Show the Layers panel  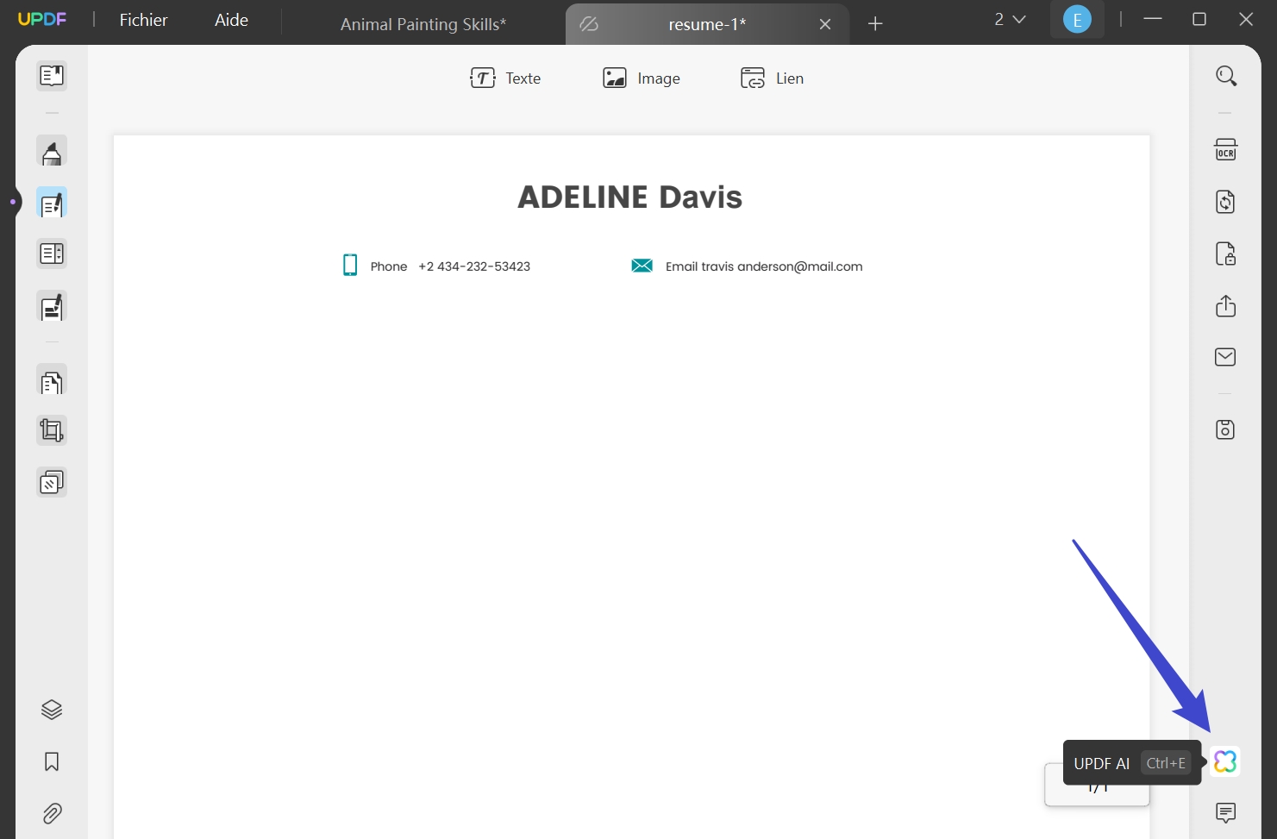click(x=52, y=710)
